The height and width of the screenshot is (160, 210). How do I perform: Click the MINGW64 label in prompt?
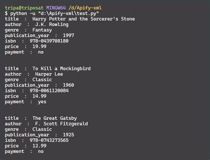(x=56, y=8)
